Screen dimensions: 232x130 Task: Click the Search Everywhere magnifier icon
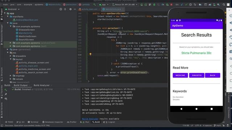click(224, 5)
